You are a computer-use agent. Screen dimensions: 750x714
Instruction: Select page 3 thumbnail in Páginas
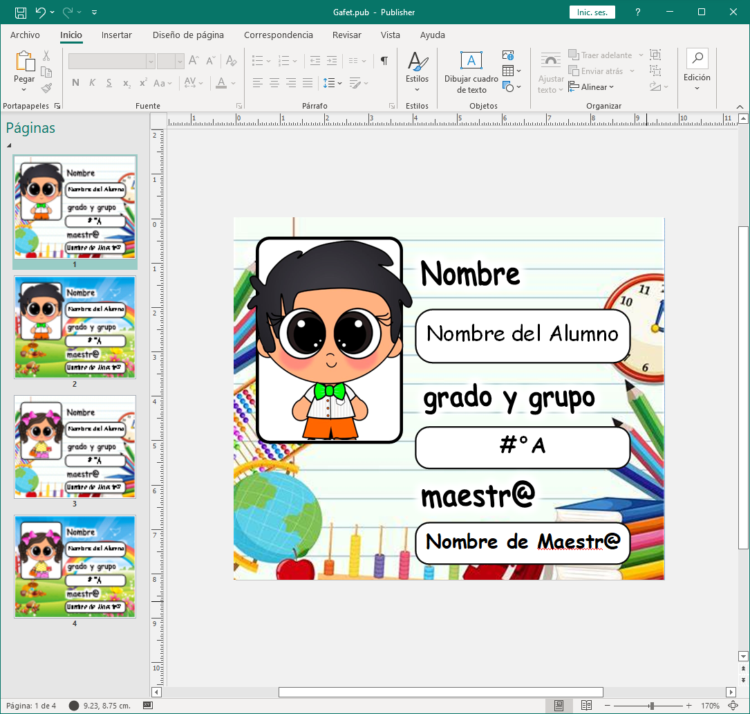click(75, 447)
